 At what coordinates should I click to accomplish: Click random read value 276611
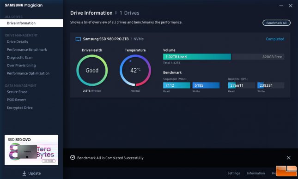tap(242, 85)
